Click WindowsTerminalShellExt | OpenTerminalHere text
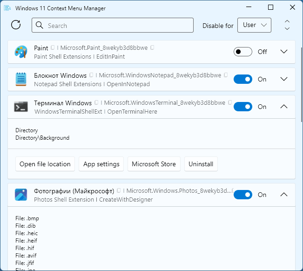 [96, 112]
